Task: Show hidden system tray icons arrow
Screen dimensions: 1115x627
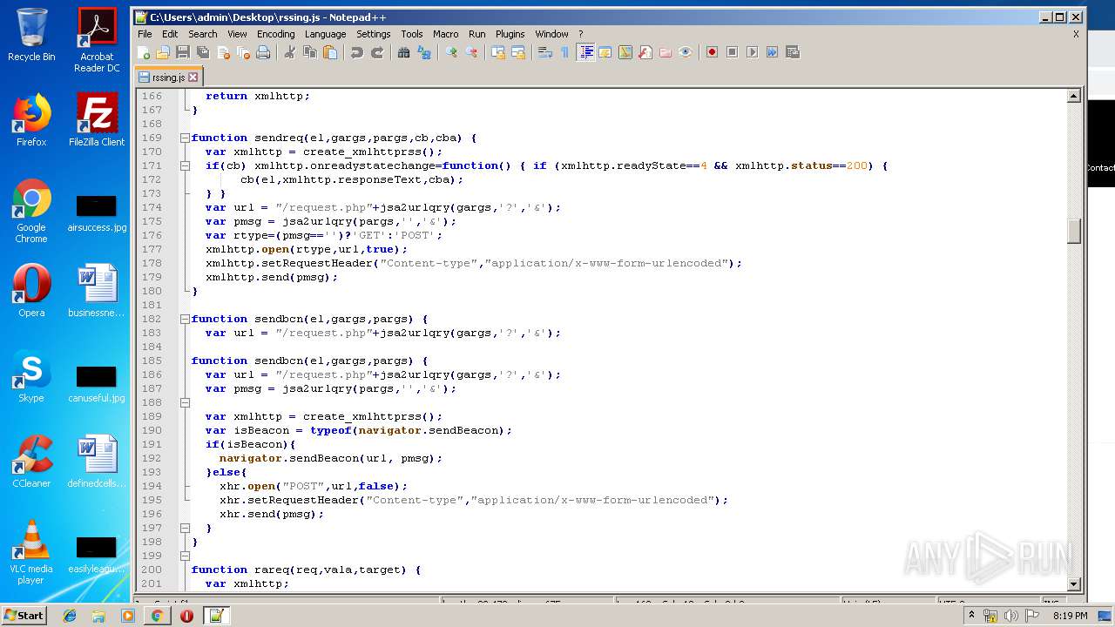Action: pyautogui.click(x=971, y=616)
